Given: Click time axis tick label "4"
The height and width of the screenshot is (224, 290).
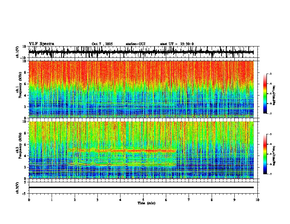Looking at the screenshot, I should tap(120, 200).
